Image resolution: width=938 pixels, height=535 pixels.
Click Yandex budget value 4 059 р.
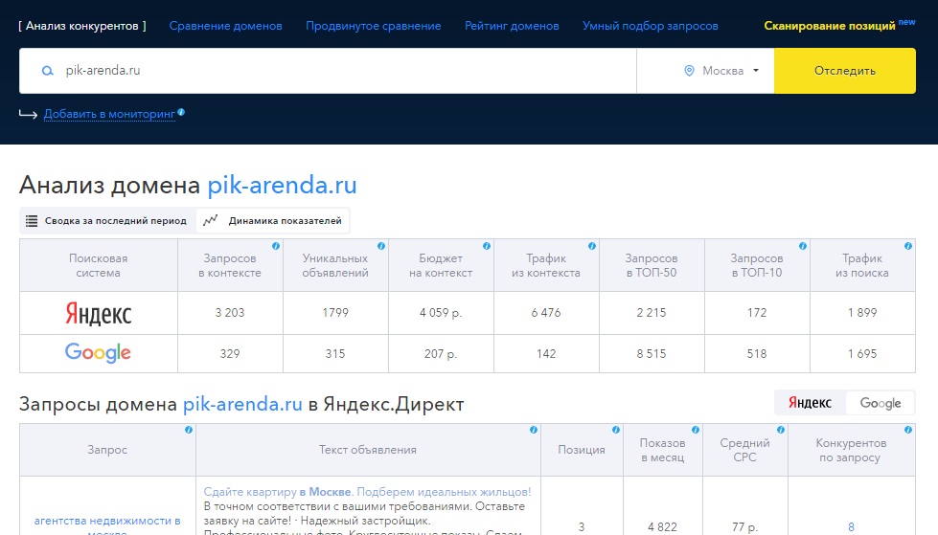click(x=441, y=313)
